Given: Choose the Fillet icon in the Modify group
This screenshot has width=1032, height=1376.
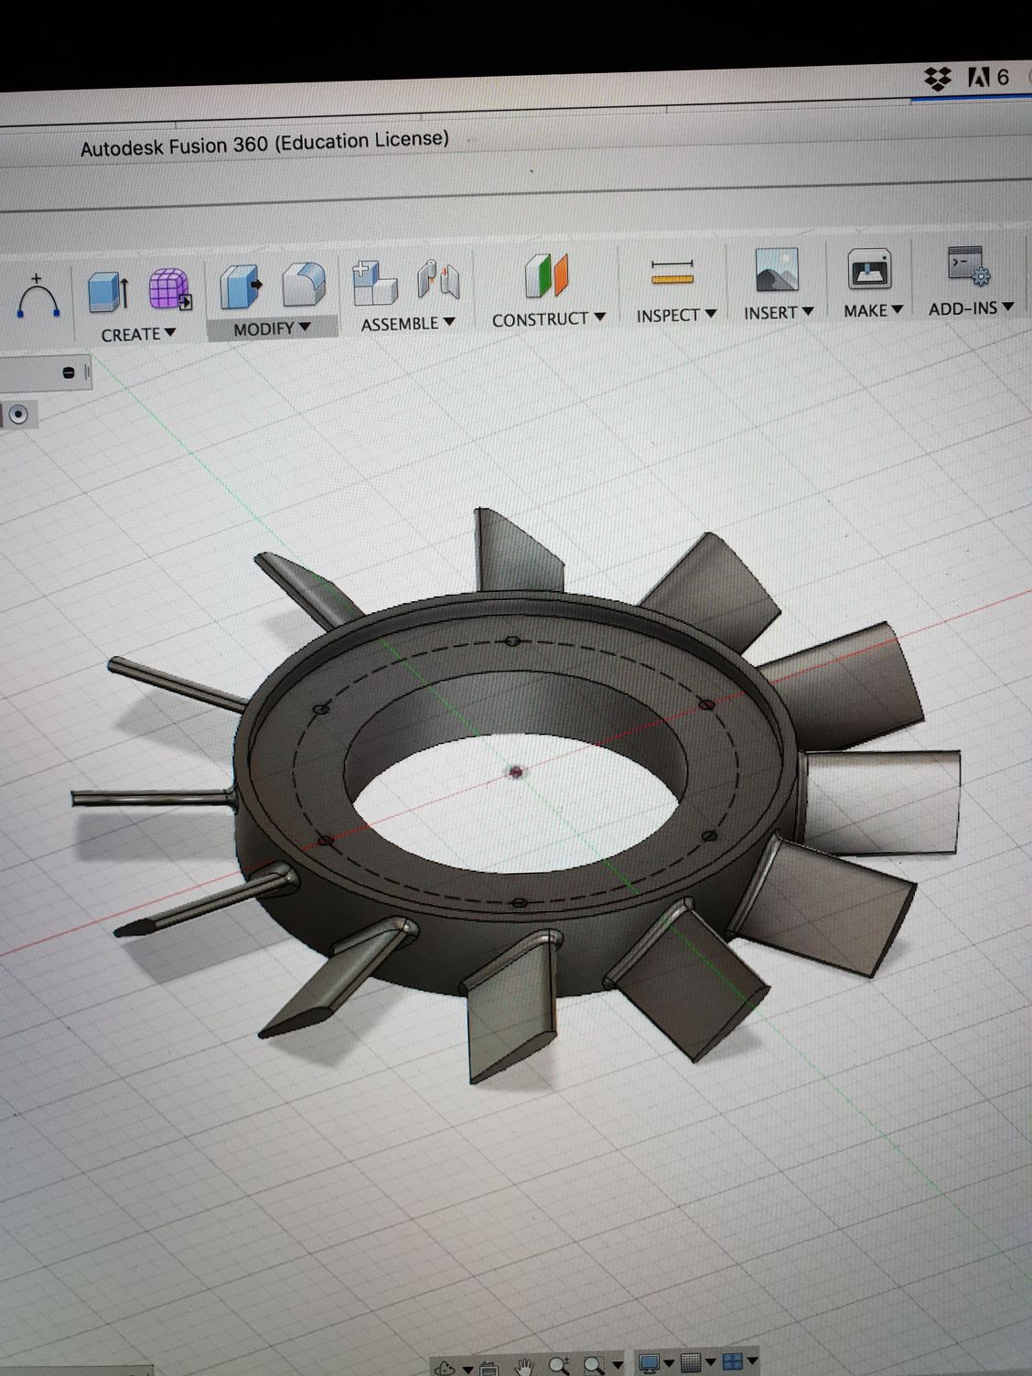Looking at the screenshot, I should pos(304,284).
